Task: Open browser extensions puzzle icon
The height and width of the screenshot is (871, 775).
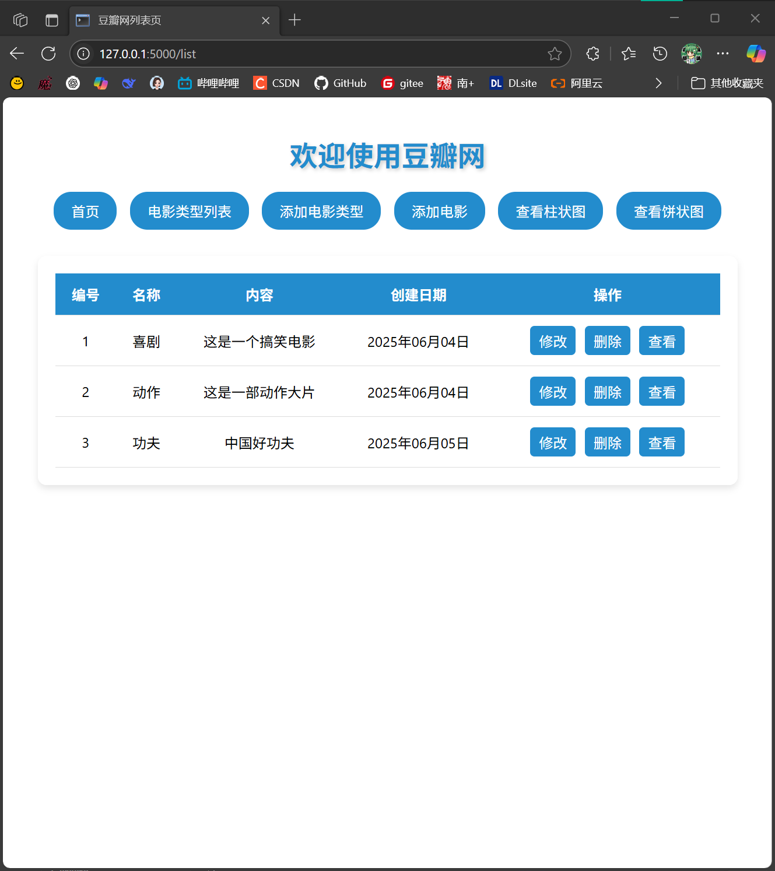Action: pos(592,54)
